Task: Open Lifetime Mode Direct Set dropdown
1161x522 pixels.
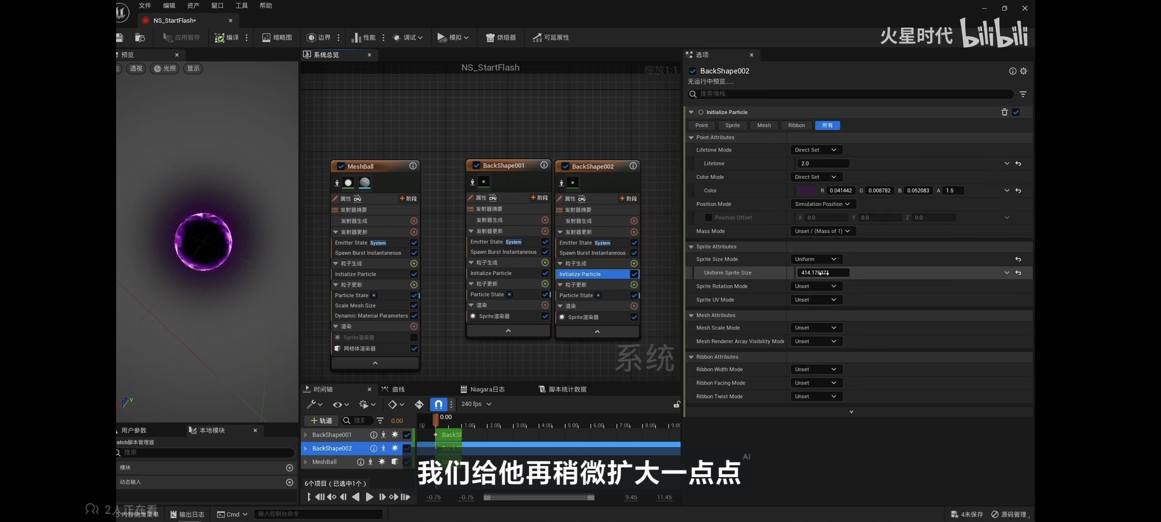Action: pos(816,150)
